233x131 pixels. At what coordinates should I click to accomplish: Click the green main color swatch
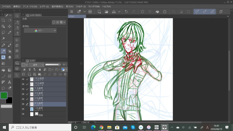(4, 95)
